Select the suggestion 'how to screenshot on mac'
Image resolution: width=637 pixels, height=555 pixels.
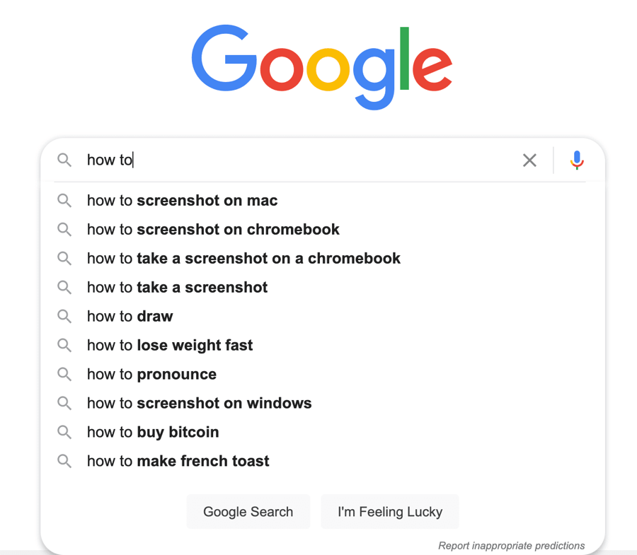[182, 200]
